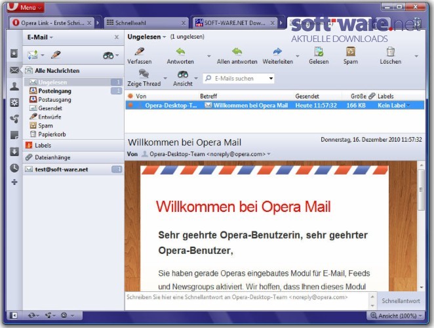Open the mail toolbar overflow arrow

[x=416, y=56]
